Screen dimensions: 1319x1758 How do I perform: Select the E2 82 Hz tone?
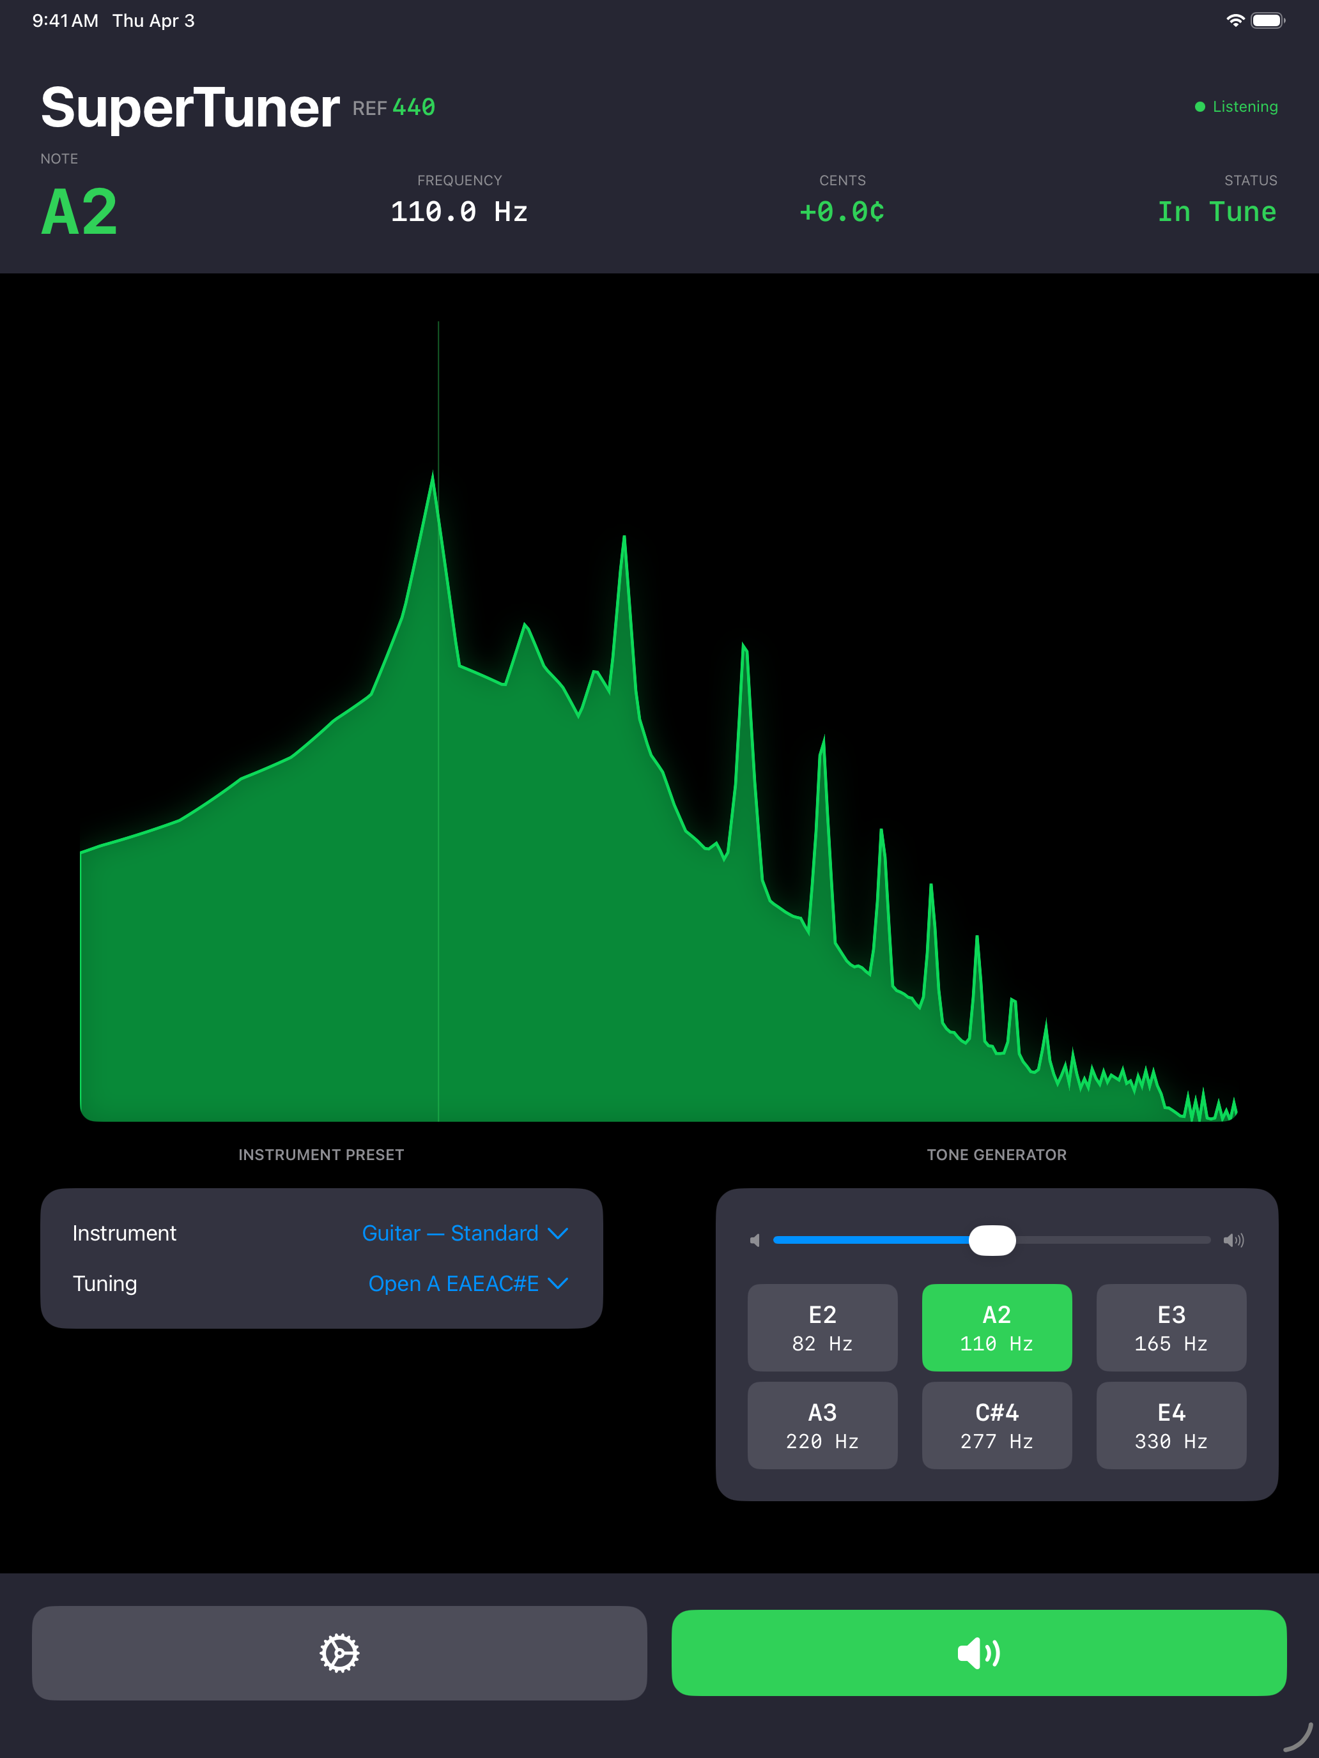(x=822, y=1327)
